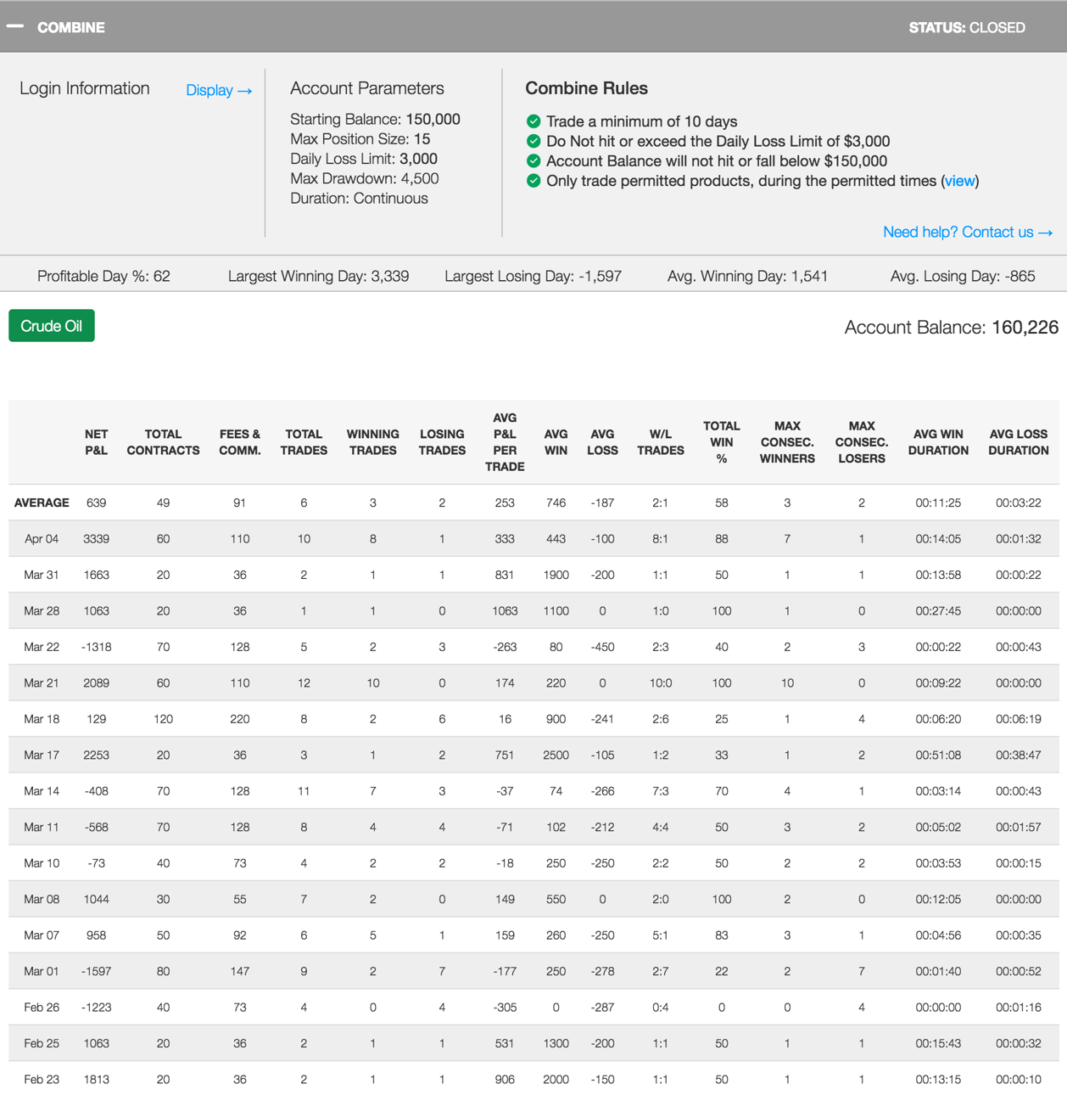Click the Display login information link
This screenshot has height=1112, width=1067.
click(x=219, y=90)
